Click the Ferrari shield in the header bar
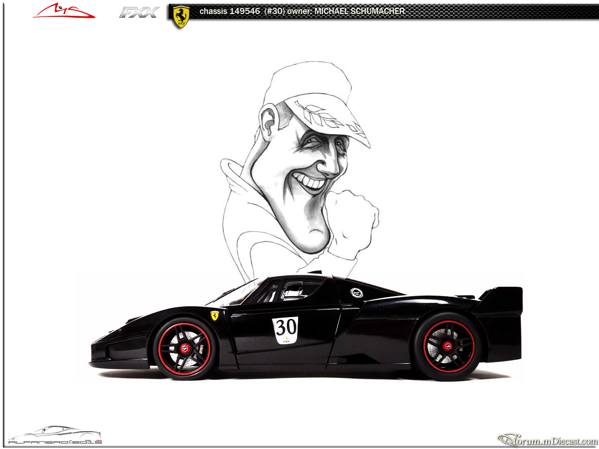This screenshot has width=599, height=449. [x=181, y=17]
